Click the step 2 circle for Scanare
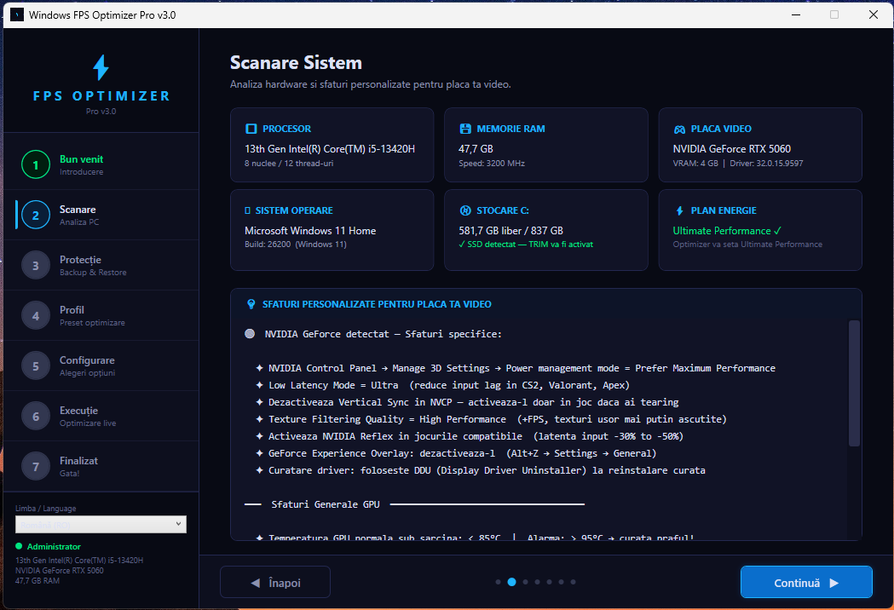The height and width of the screenshot is (610, 894). (35, 215)
